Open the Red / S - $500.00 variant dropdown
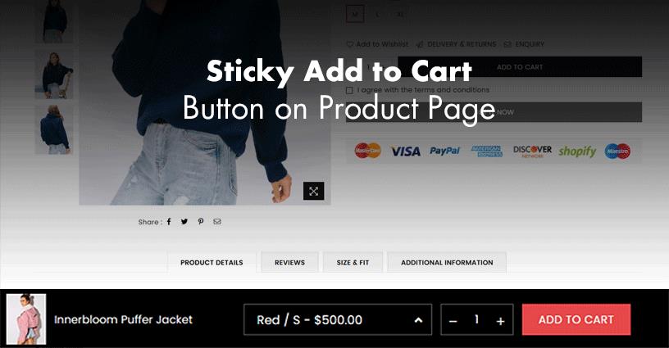 pyautogui.click(x=338, y=319)
